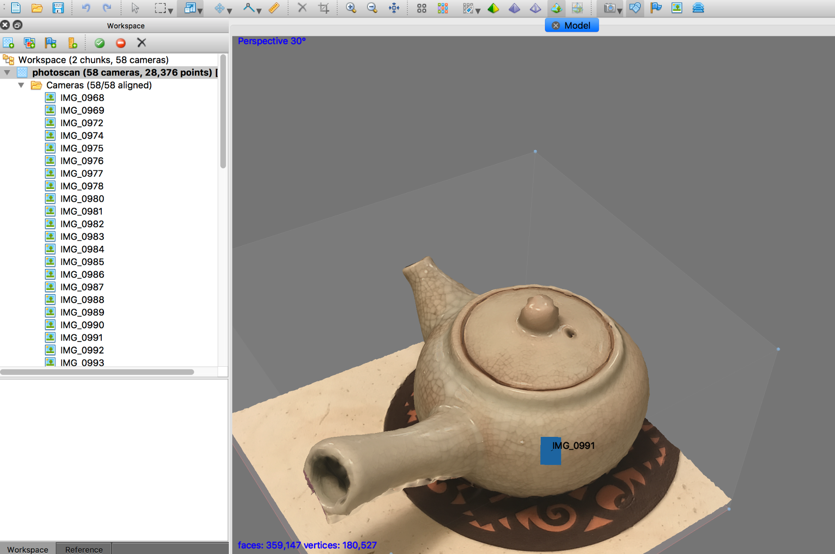The image size is (835, 554).
Task: Select camera IMG_0980 in the list
Action: (x=82, y=199)
